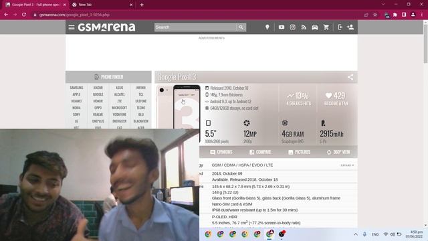This screenshot has height=241, width=428.
Task: Select the Honor brand link
Action: tap(98, 101)
